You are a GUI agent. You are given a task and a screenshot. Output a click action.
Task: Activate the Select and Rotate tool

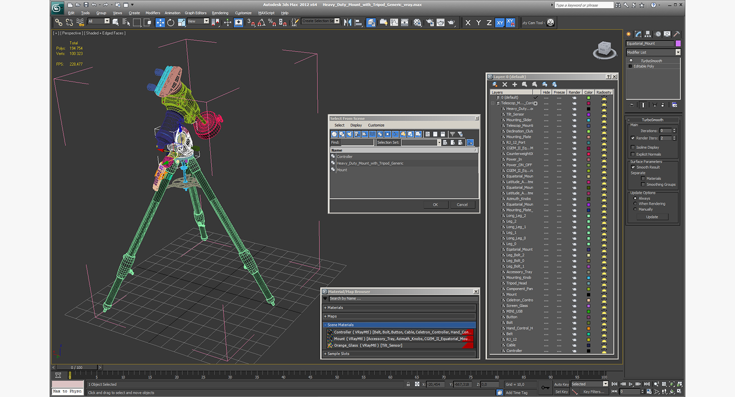click(x=171, y=22)
